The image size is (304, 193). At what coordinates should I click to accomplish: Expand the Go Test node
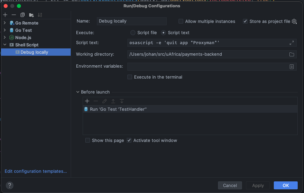pos(5,30)
